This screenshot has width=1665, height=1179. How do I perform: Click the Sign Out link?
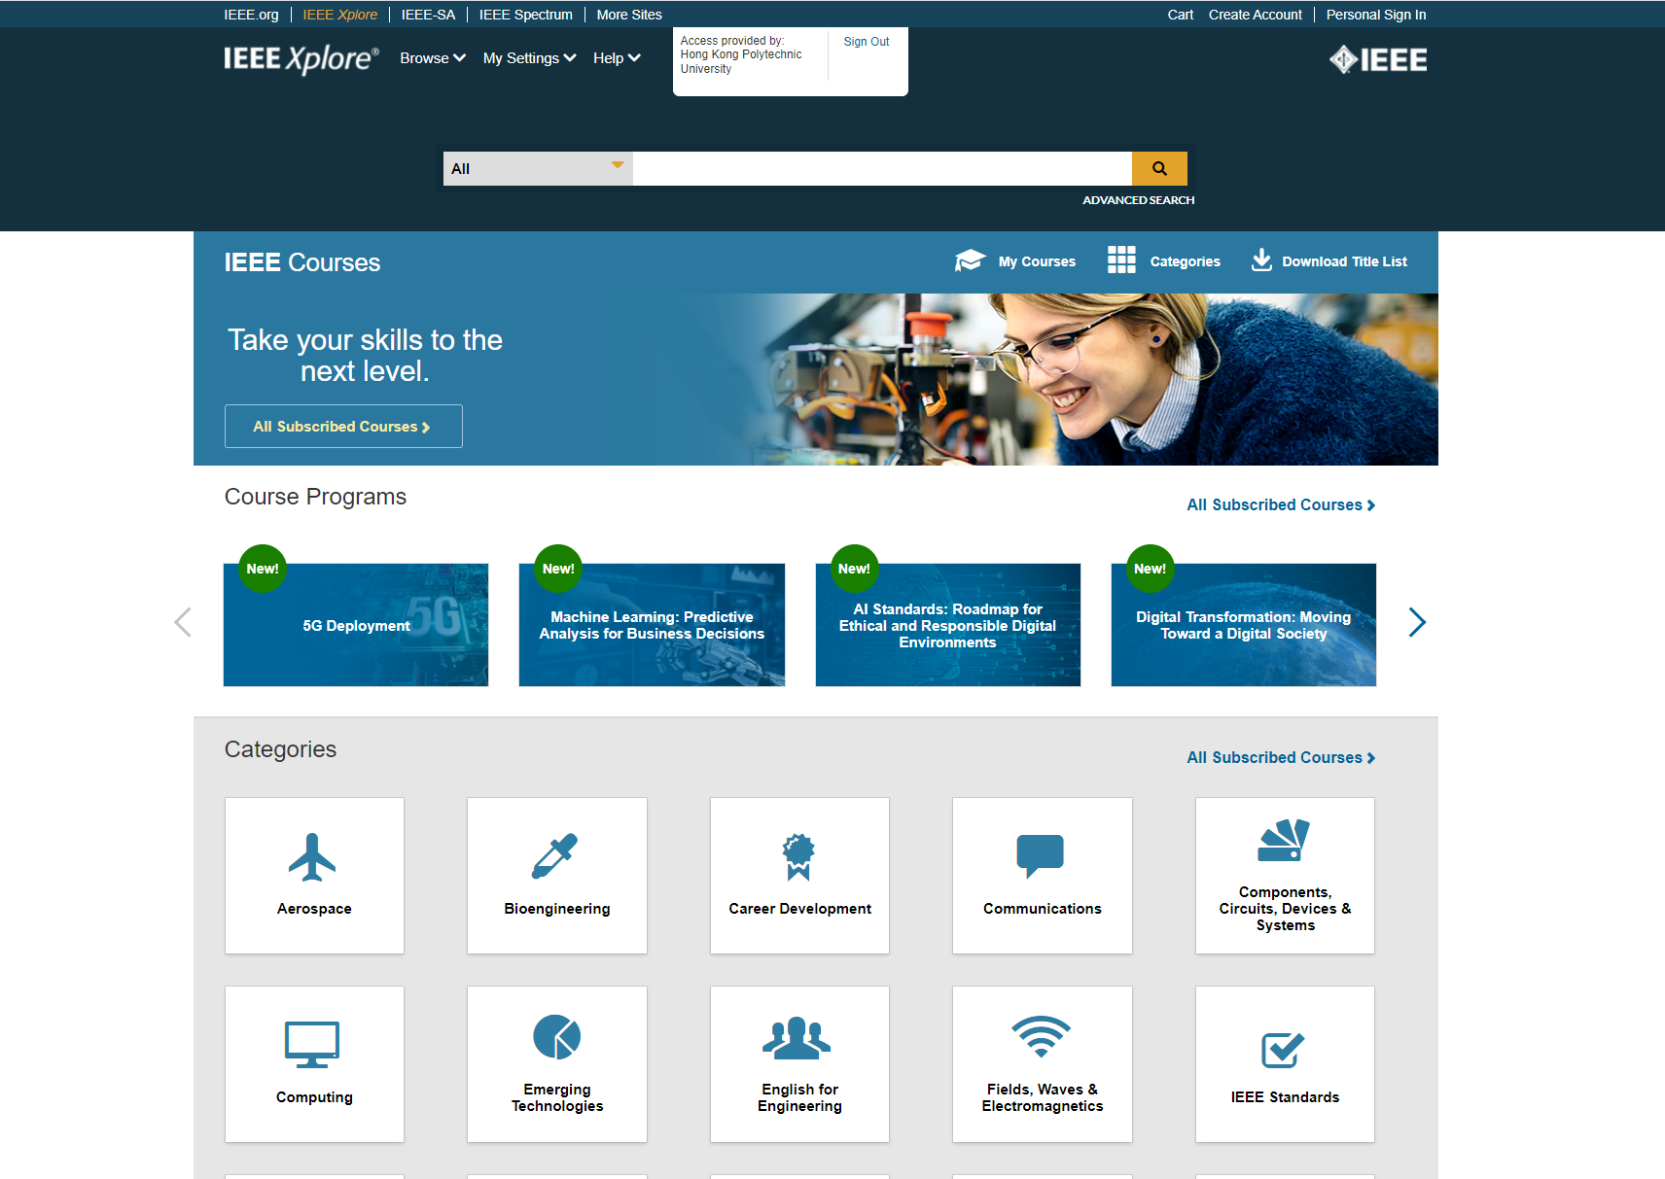867,42
